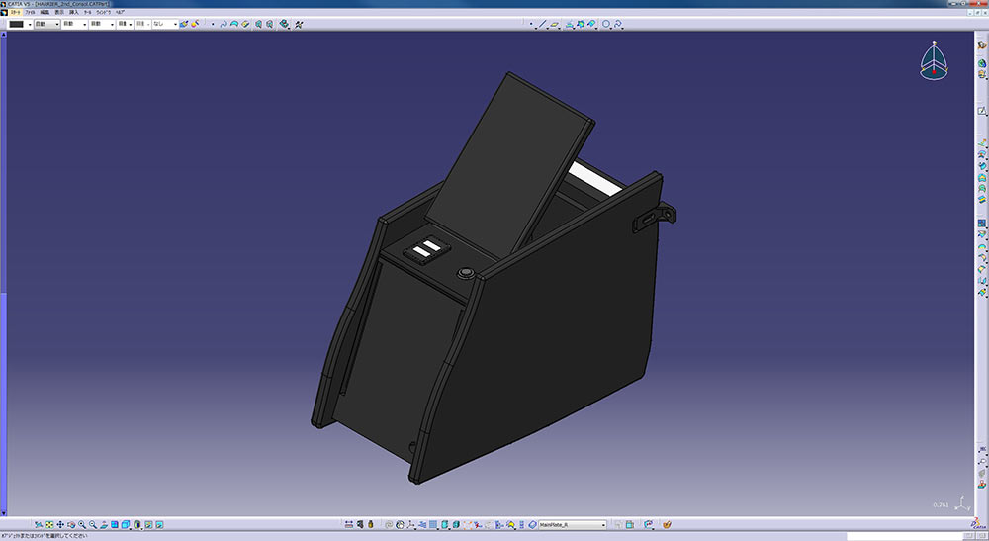Click the Zoom In icon
This screenshot has width=989, height=541.
82,524
